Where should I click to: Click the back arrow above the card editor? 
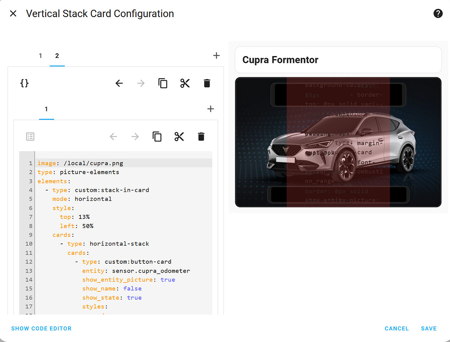click(x=119, y=83)
